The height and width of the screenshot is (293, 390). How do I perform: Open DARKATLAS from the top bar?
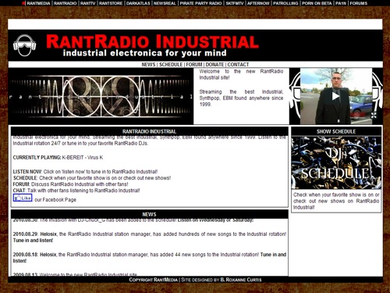[x=138, y=3]
